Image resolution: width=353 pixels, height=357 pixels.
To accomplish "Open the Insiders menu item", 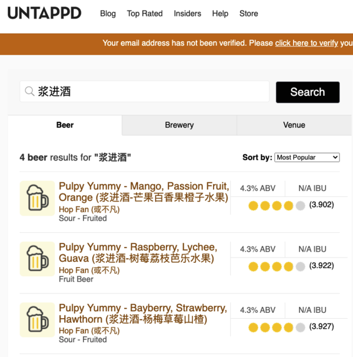I will point(188,14).
